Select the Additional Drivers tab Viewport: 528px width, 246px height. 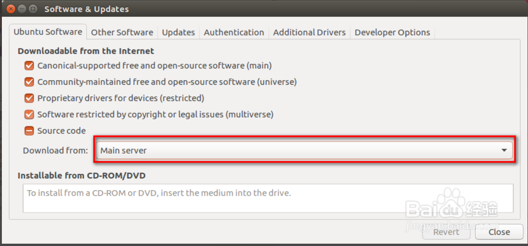(x=309, y=33)
